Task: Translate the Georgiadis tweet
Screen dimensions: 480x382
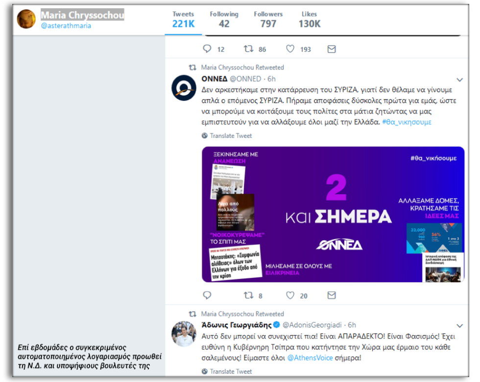Action: click(231, 371)
